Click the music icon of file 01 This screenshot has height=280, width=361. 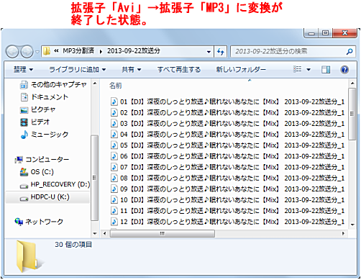(x=114, y=101)
